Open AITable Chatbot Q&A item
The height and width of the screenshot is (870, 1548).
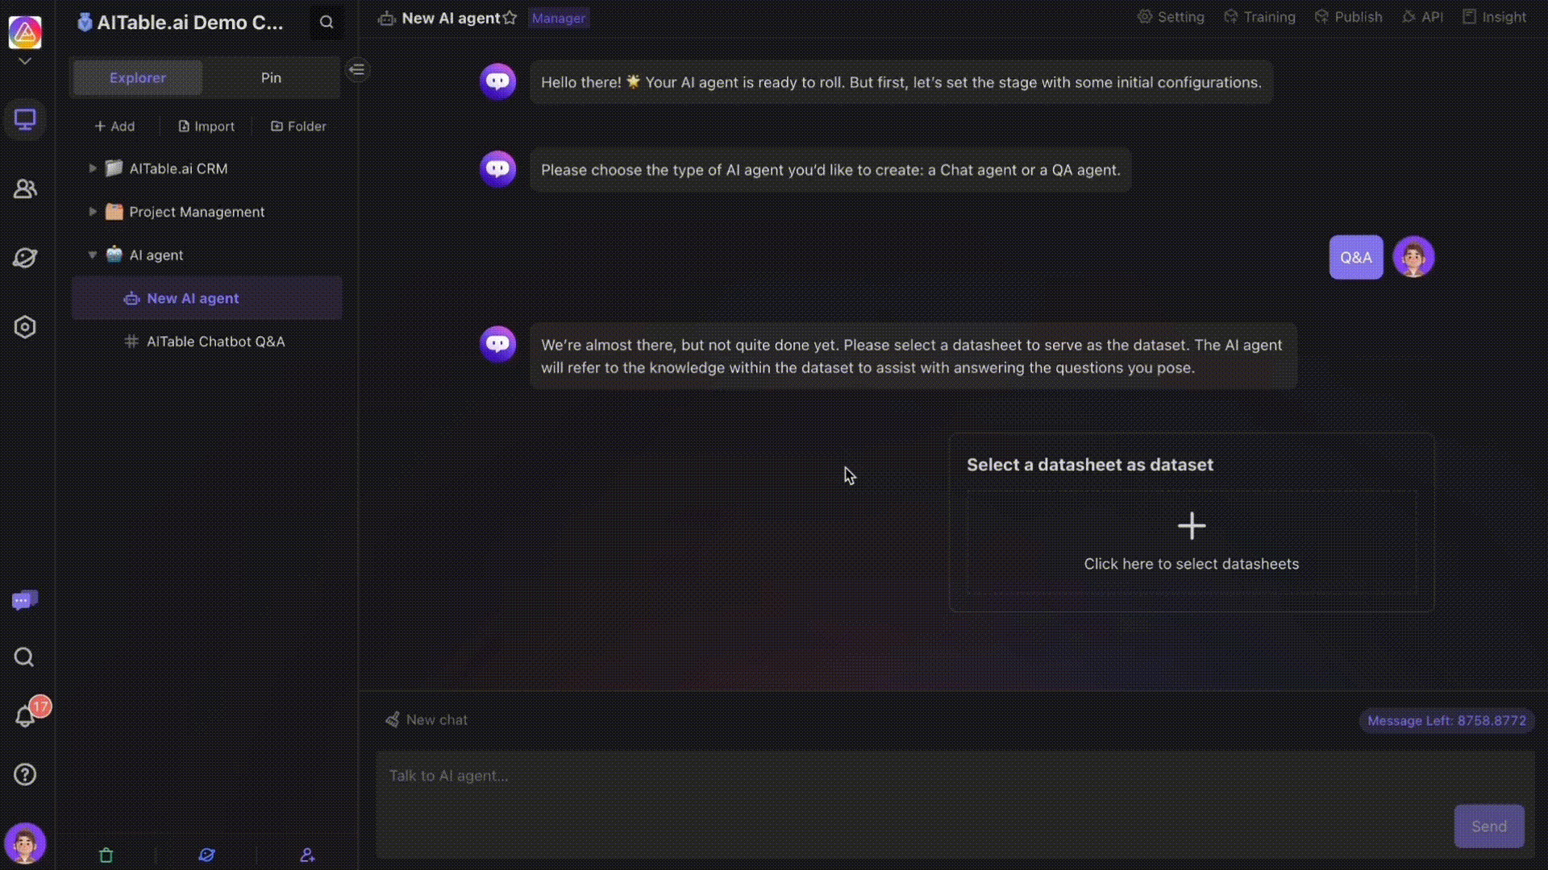coord(216,341)
